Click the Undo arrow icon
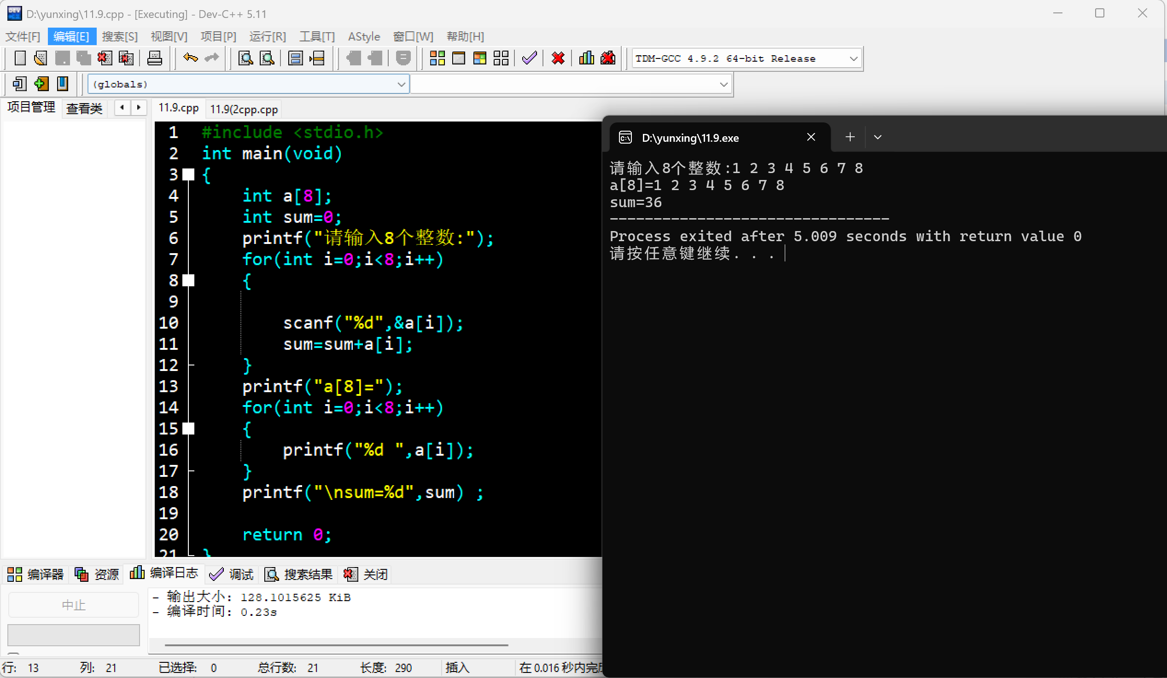This screenshot has height=678, width=1167. tap(190, 58)
